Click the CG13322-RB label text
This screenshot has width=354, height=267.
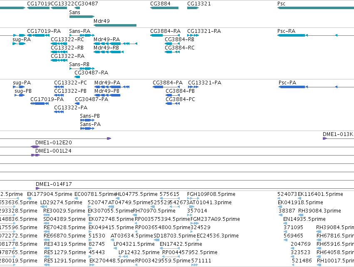(67, 48)
